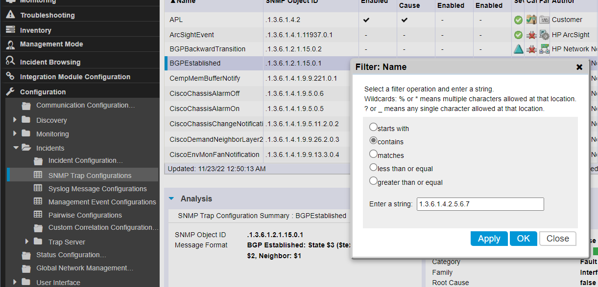Collapse the Incidents folder
This screenshot has width=598, height=287.
click(16, 148)
